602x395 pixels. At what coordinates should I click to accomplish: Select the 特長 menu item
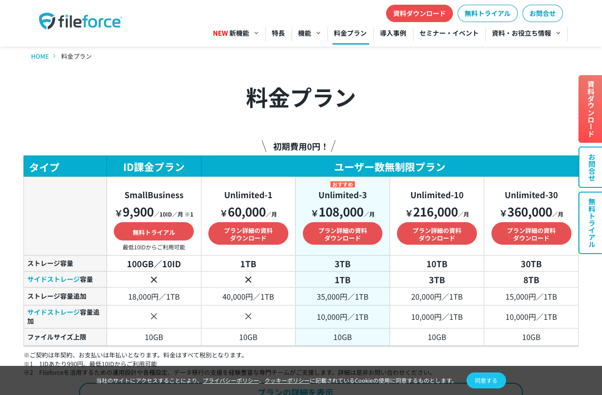(278, 33)
